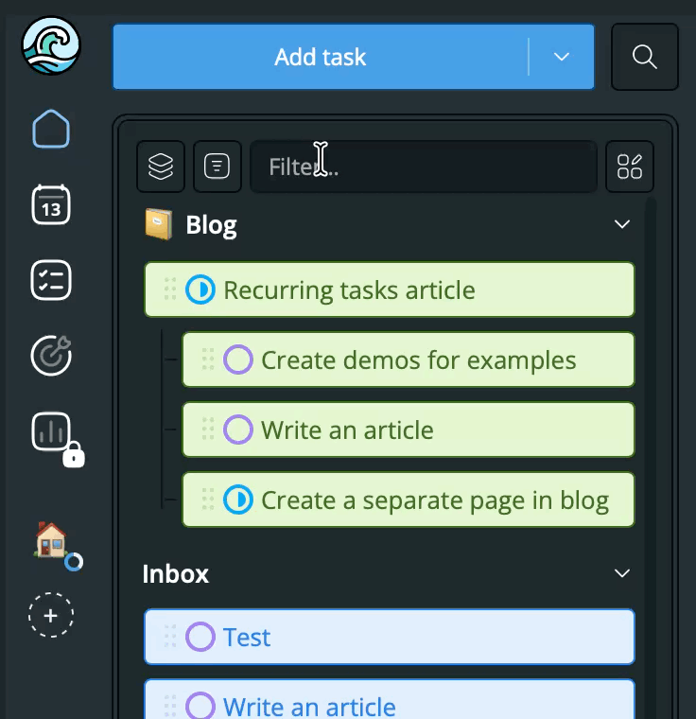Image resolution: width=696 pixels, height=719 pixels.
Task: Open task Recurring tasks article
Action: (x=390, y=289)
